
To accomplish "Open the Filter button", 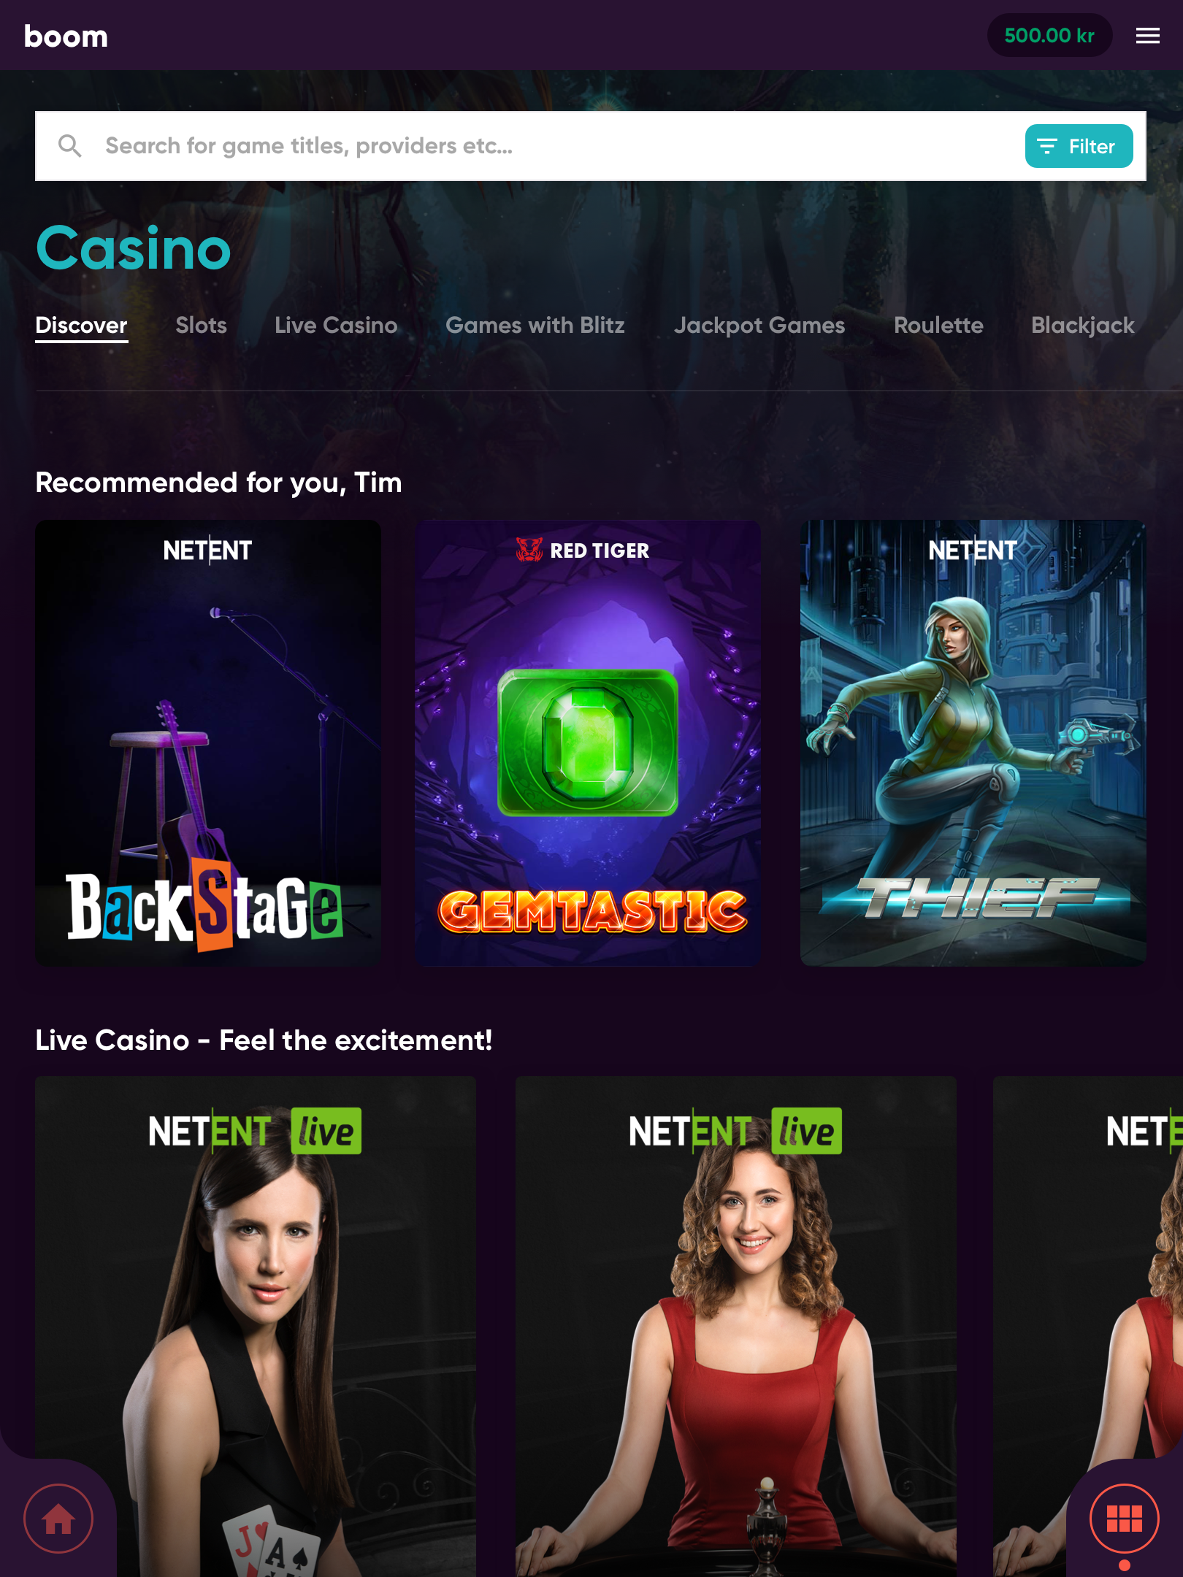I will point(1079,146).
